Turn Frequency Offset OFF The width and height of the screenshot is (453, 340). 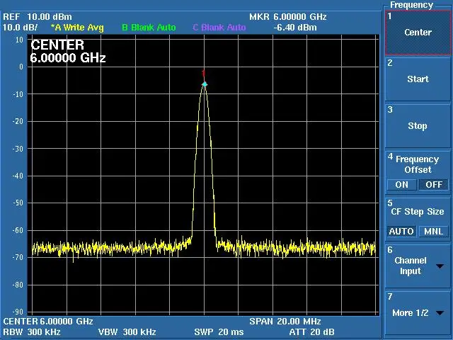pos(434,185)
